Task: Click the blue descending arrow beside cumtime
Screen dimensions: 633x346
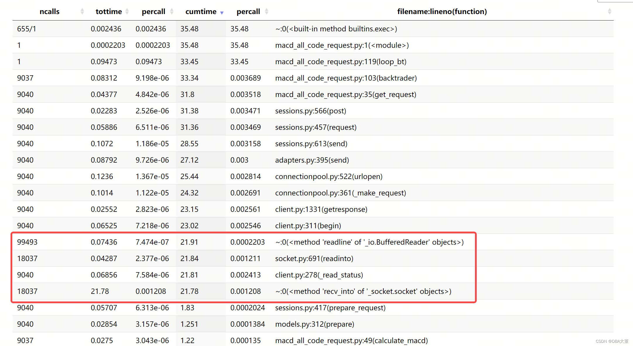Action: coord(222,13)
